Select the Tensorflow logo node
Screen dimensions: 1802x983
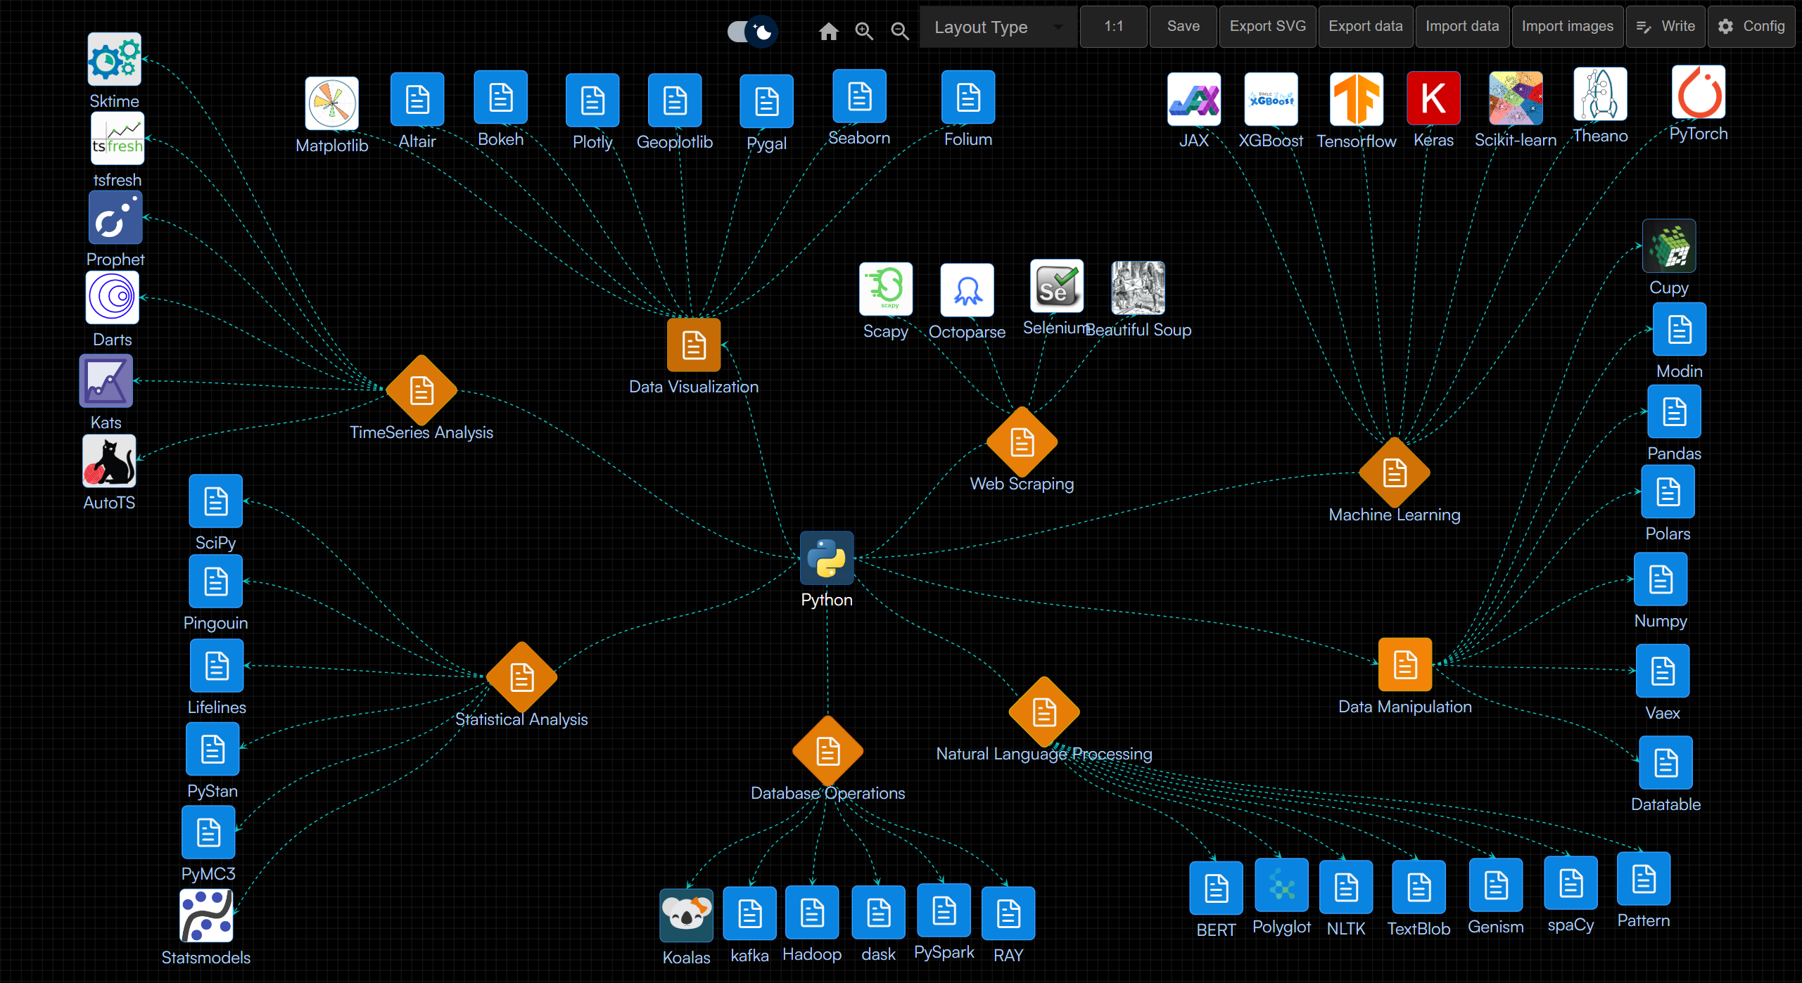pos(1356,100)
